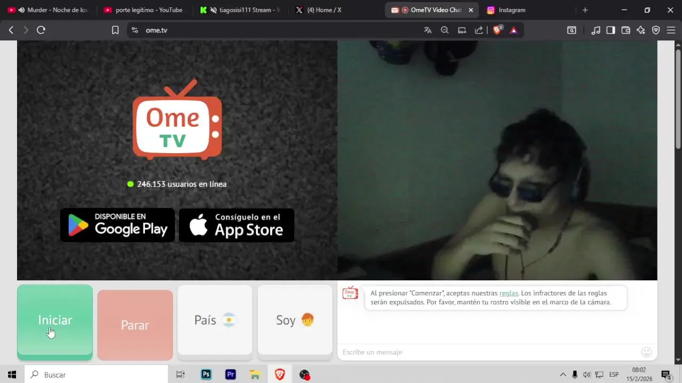This screenshot has width=682, height=383.
Task: Open the Windows Start menu
Action: pos(12,374)
